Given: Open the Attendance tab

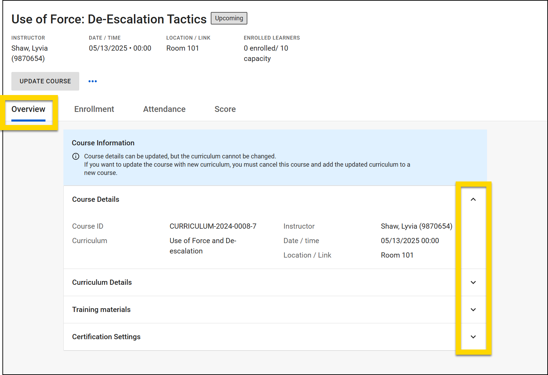Looking at the screenshot, I should point(164,109).
